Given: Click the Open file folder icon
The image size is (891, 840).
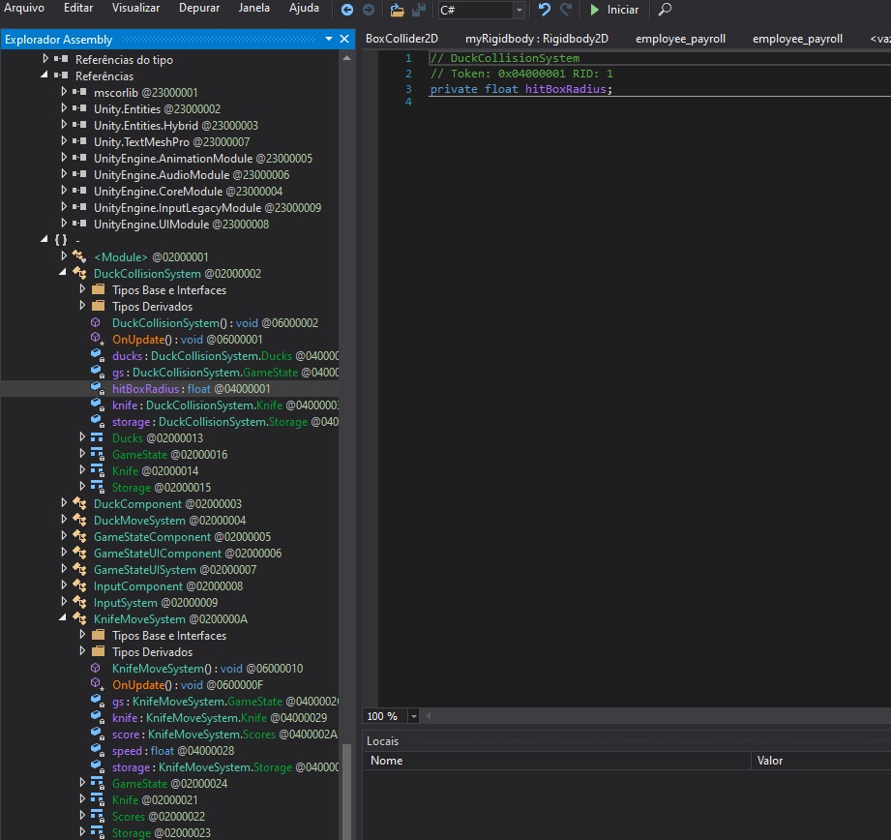Looking at the screenshot, I should click(397, 10).
